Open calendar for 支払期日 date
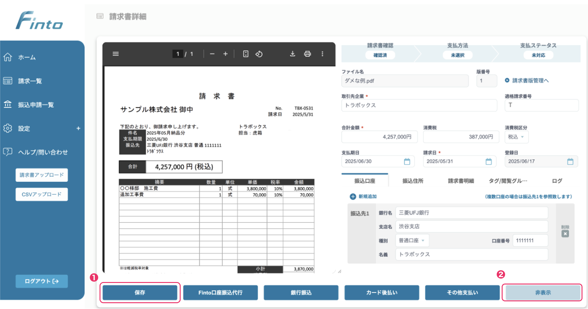Viewport: 588px width, 309px height. [407, 162]
